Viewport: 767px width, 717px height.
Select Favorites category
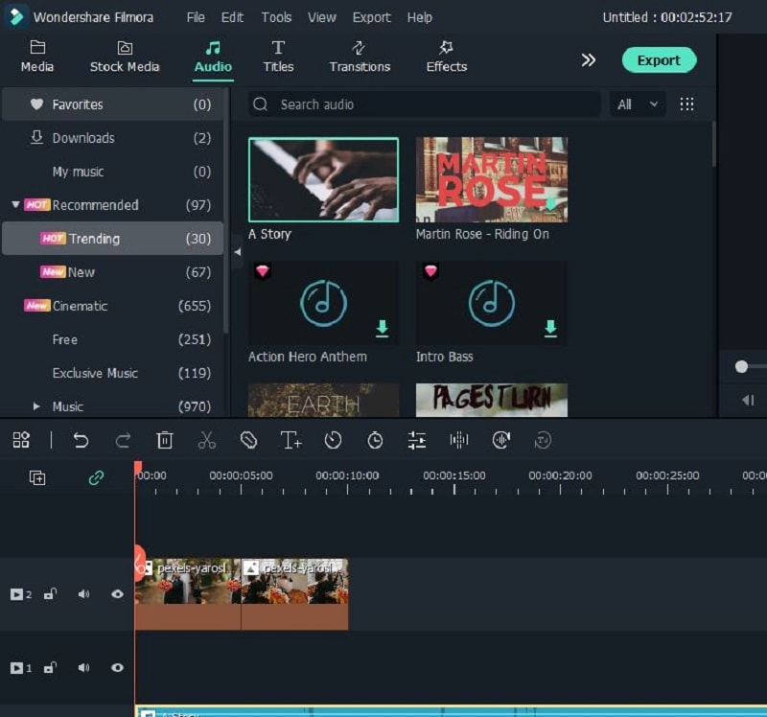pos(112,104)
